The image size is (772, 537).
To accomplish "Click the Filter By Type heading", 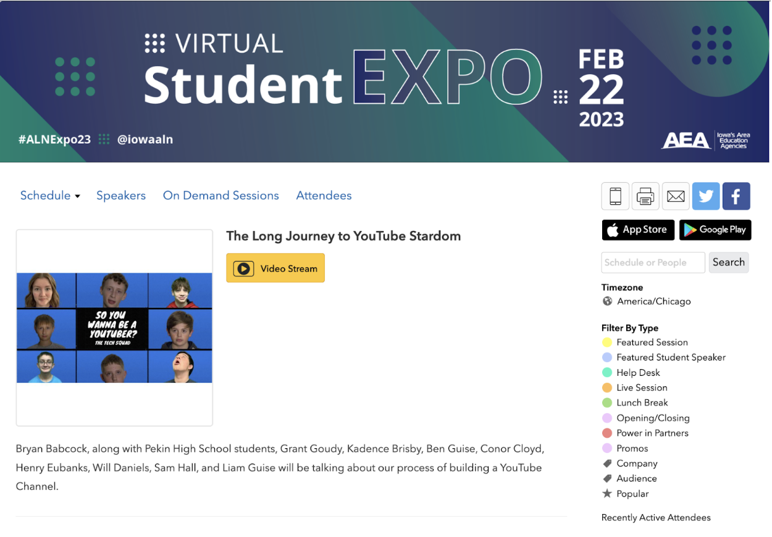I will tap(630, 328).
